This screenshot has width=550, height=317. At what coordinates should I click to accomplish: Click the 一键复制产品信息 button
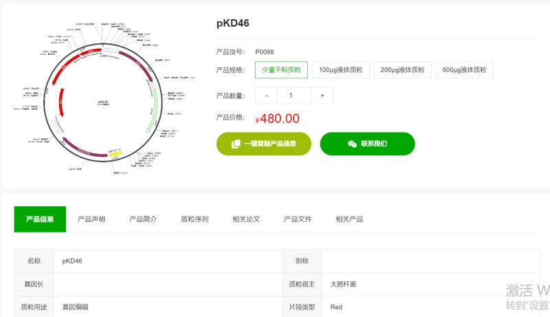(264, 144)
